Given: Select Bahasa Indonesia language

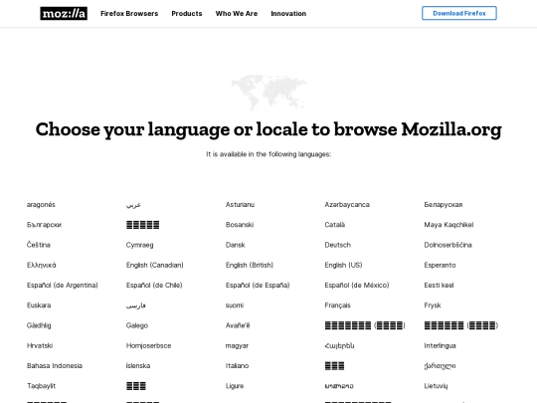Looking at the screenshot, I should pyautogui.click(x=55, y=365).
